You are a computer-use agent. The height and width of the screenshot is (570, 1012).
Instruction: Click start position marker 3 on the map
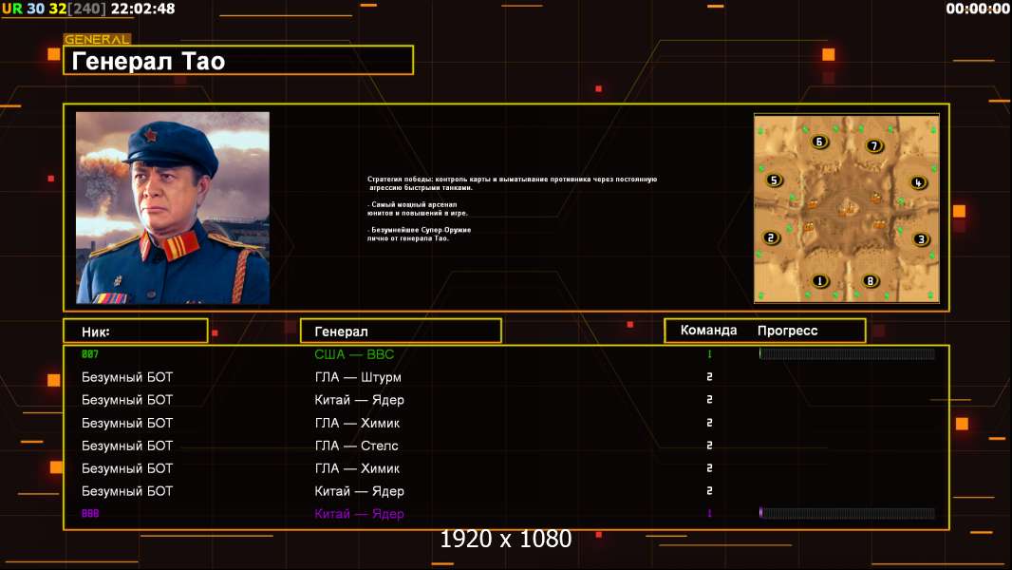pos(921,239)
